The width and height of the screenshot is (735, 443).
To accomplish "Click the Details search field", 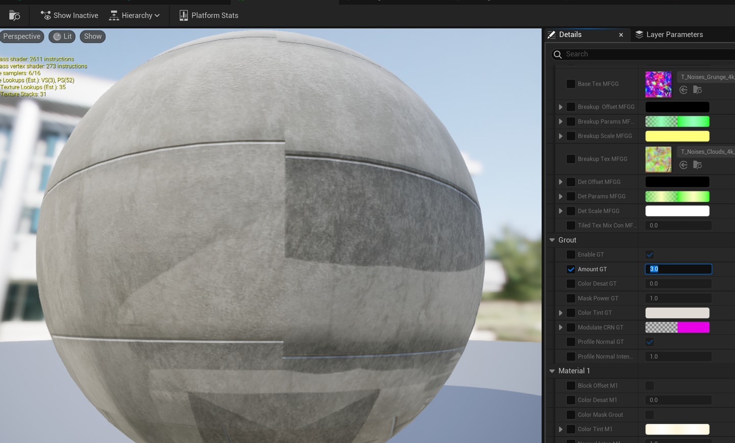I will click(x=643, y=54).
